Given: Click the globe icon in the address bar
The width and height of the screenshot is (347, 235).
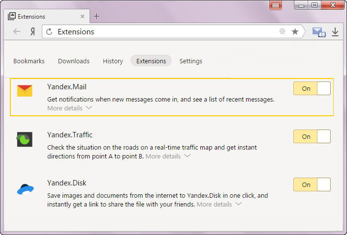Looking at the screenshot, I should [x=282, y=31].
